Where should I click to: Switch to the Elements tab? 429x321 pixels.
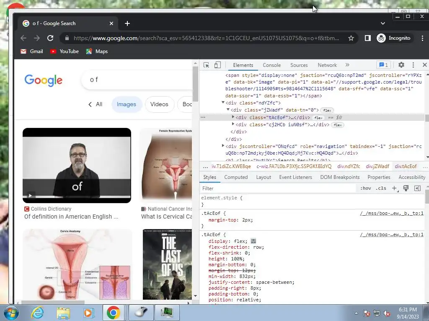point(243,65)
